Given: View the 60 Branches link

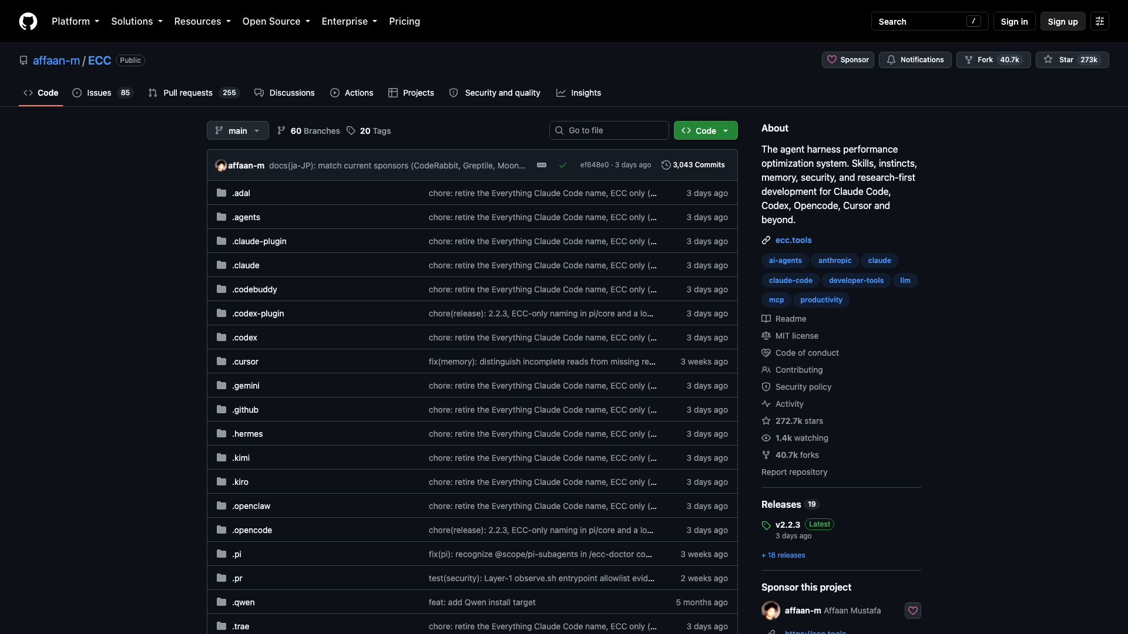Looking at the screenshot, I should [x=309, y=130].
